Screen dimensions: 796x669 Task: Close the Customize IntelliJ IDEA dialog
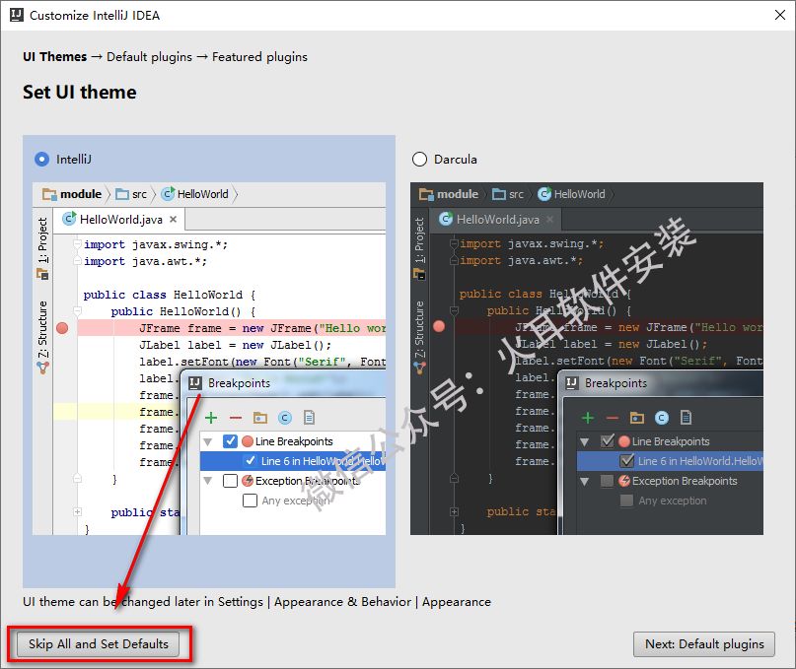tap(780, 15)
